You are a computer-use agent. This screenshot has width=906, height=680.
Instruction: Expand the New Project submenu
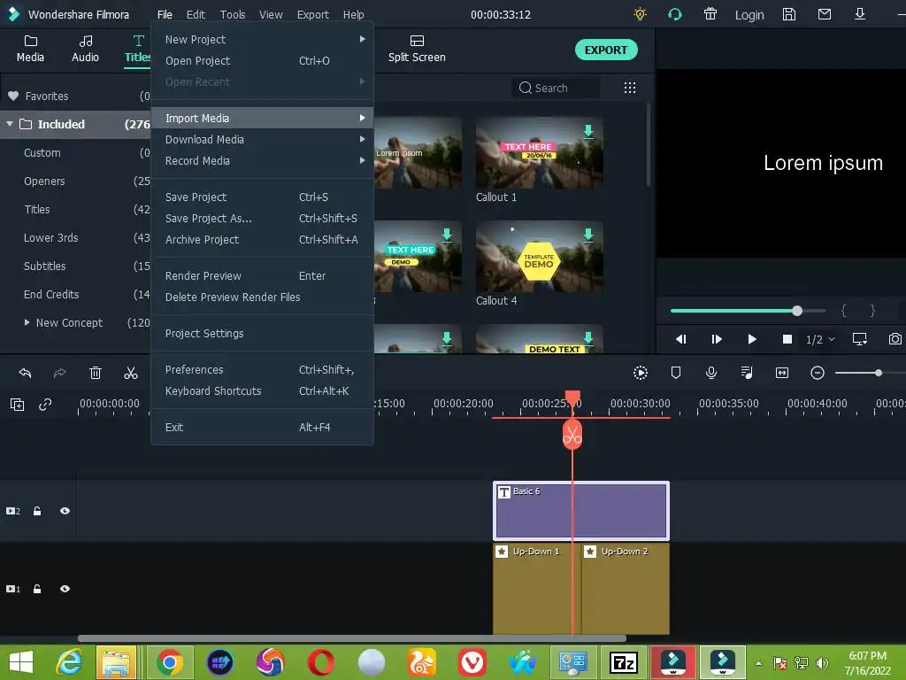pyautogui.click(x=262, y=39)
